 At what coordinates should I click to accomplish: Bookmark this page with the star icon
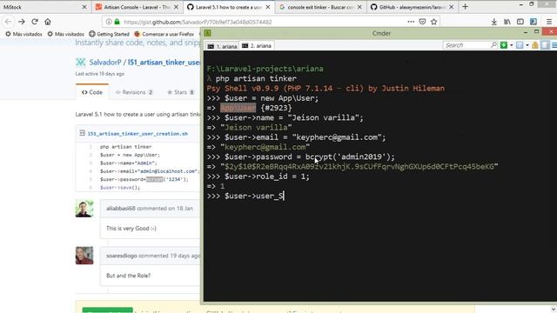tap(433, 22)
